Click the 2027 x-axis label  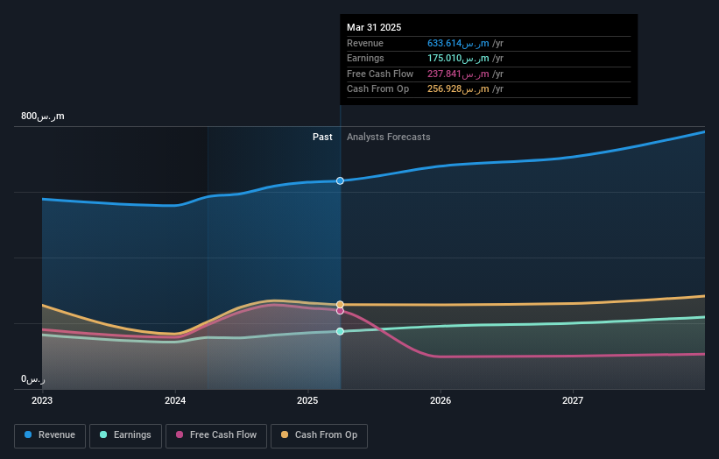573,400
